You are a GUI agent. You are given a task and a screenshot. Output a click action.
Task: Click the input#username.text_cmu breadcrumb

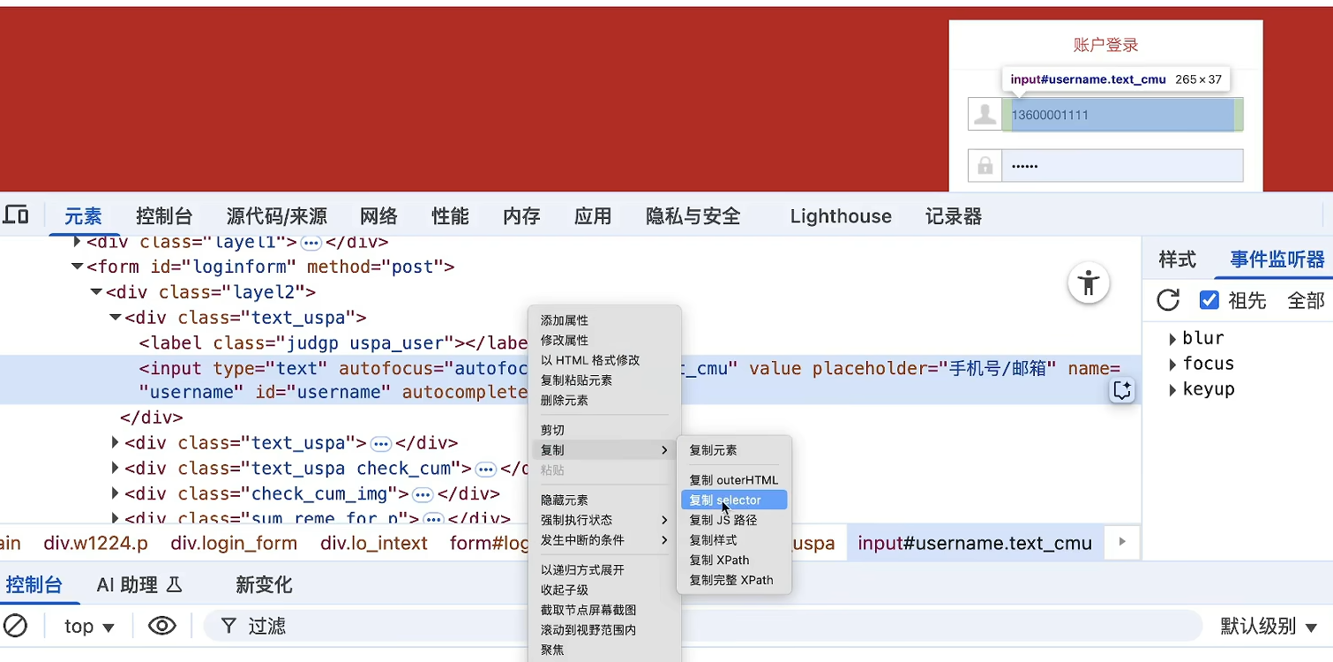[975, 543]
